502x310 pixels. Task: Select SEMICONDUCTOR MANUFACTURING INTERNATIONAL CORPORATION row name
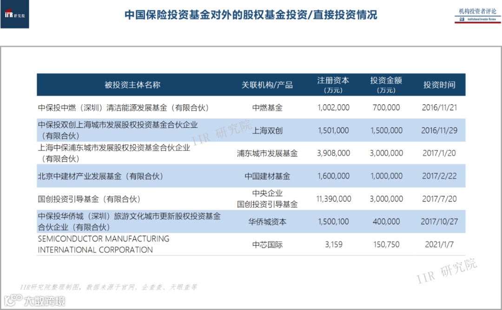103,244
